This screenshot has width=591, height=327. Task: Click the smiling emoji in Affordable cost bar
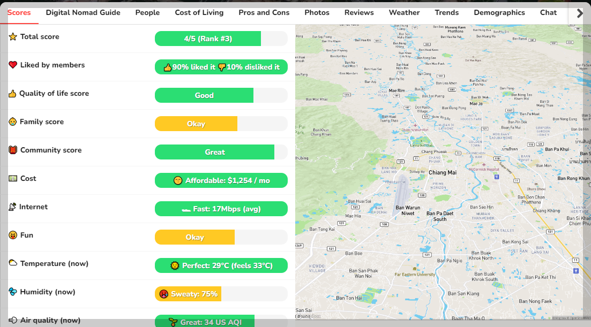click(x=178, y=180)
